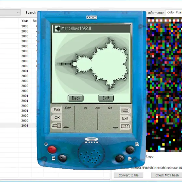This screenshot has height=182, width=182.
Task: Click the memo icon beside lower-right button
Action: pyautogui.click(x=130, y=159)
